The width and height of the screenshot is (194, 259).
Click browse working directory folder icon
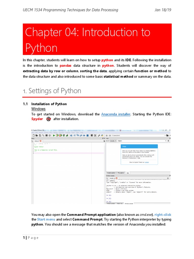pos(167,136)
